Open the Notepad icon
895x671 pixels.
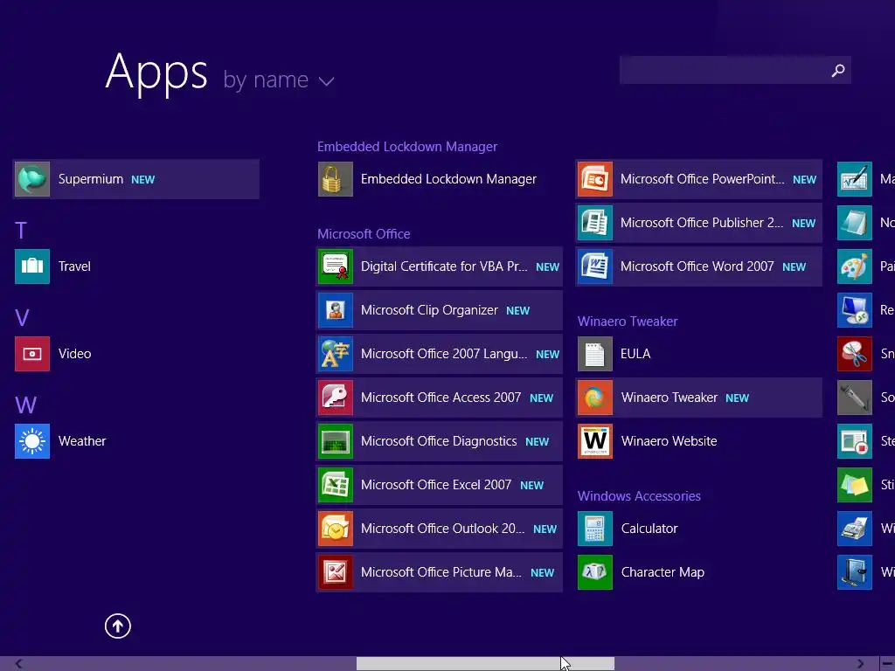point(855,223)
